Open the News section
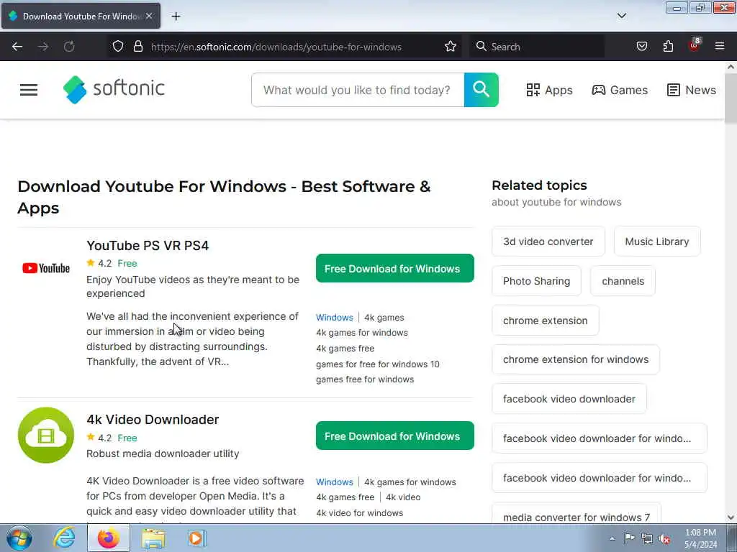This screenshot has height=552, width=737. tap(692, 90)
